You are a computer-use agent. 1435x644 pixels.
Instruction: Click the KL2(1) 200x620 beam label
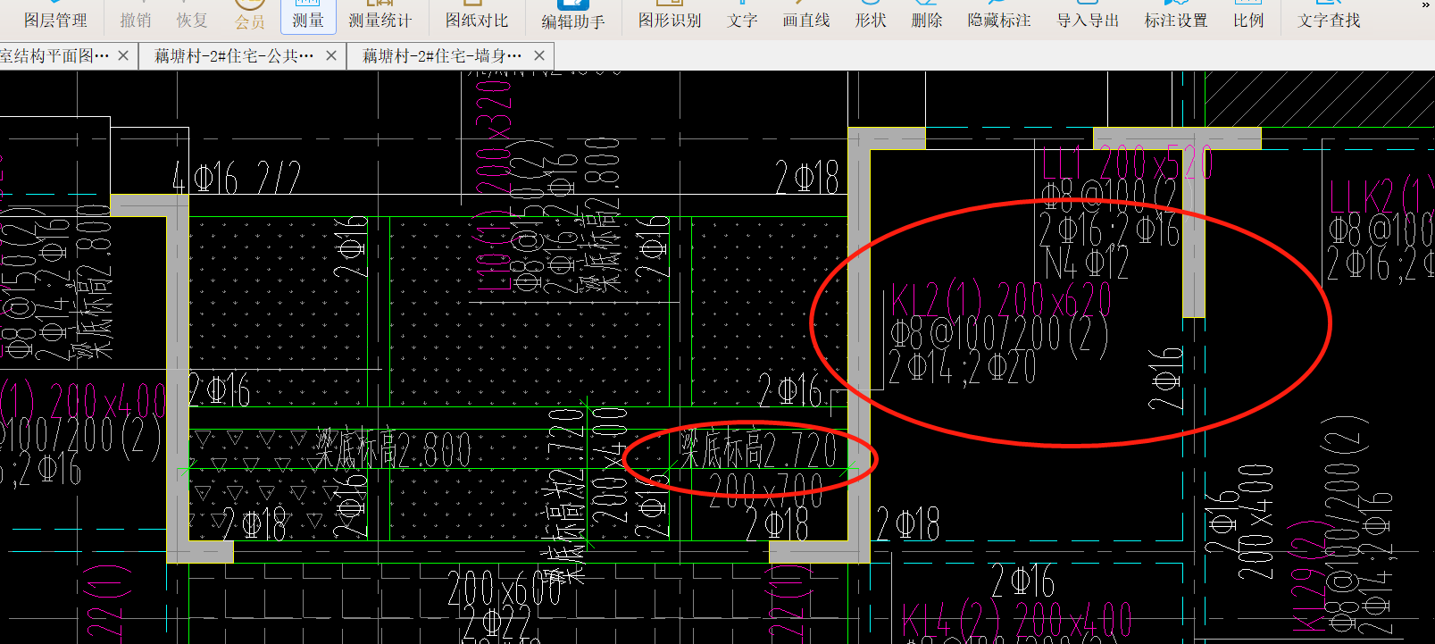click(x=1002, y=300)
